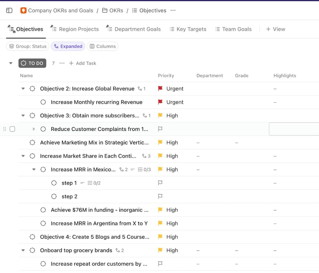This screenshot has width=319, height=273.
Task: Set priority flag for step 2
Action: point(160,196)
